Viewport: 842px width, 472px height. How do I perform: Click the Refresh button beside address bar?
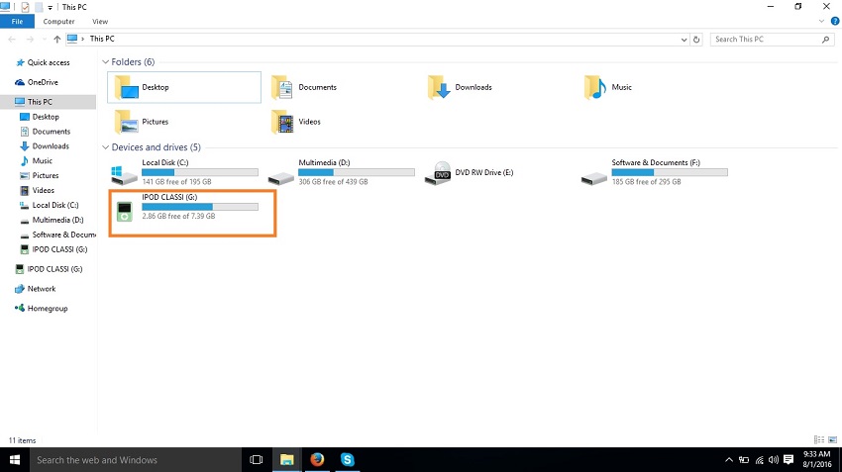[697, 40]
